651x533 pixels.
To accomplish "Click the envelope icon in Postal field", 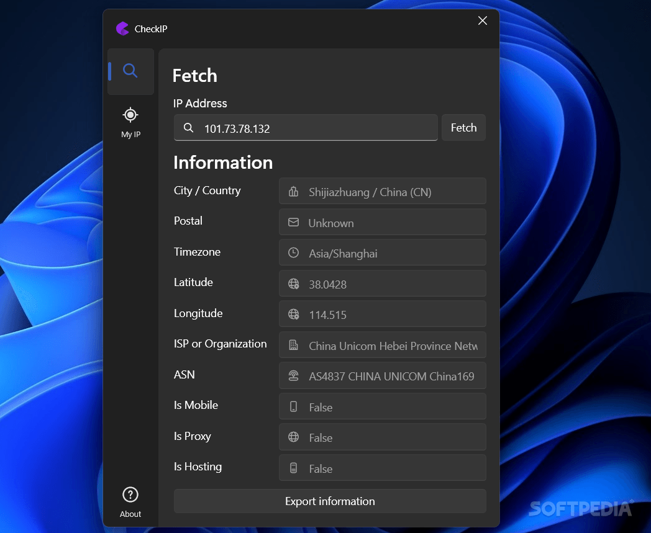I will click(294, 222).
